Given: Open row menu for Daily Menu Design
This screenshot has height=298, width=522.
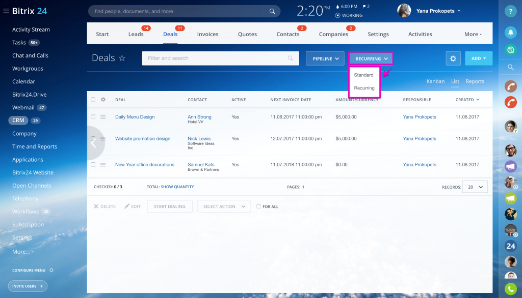Looking at the screenshot, I should (x=103, y=117).
